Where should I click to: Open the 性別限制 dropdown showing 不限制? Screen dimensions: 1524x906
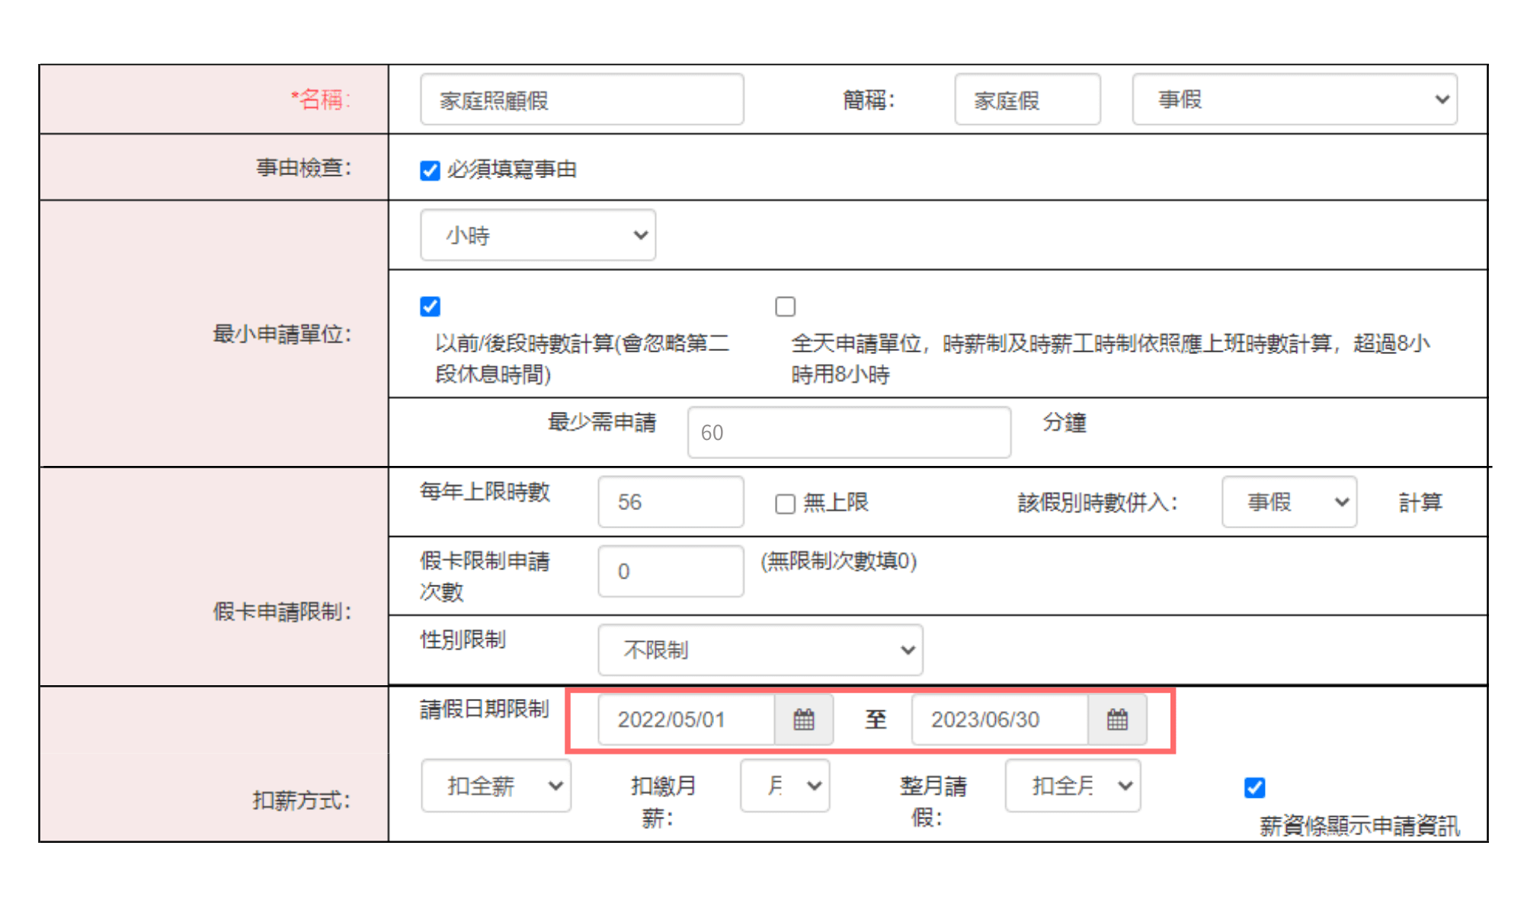pyautogui.click(x=760, y=649)
